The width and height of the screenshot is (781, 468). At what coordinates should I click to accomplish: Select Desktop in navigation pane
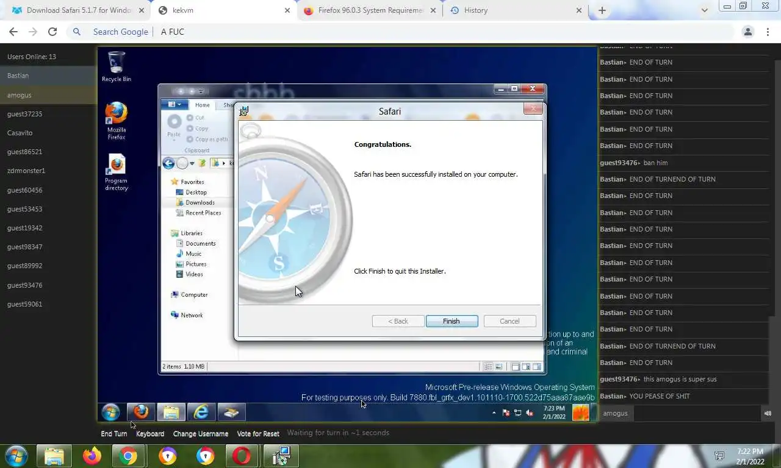click(192, 192)
